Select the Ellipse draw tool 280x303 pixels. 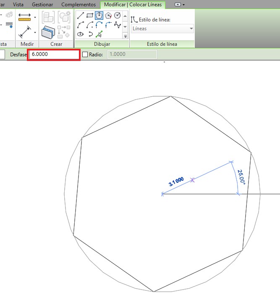coord(81,34)
